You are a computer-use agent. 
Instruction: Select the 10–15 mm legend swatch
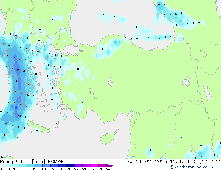[46, 165]
